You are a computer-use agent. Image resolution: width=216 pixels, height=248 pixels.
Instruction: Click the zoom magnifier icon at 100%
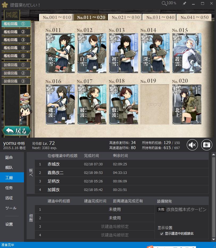(164, 3)
